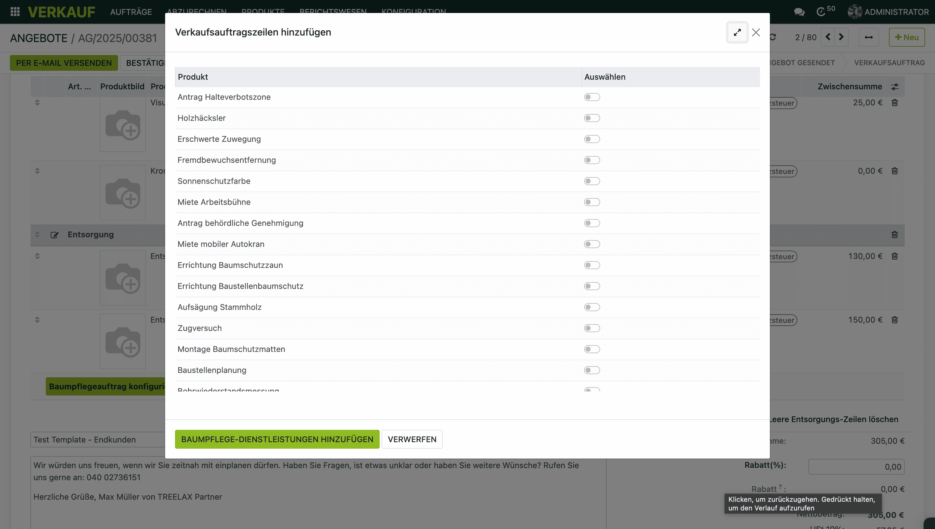This screenshot has width=935, height=529.
Task: Upload product image for first line
Action: pyautogui.click(x=123, y=125)
